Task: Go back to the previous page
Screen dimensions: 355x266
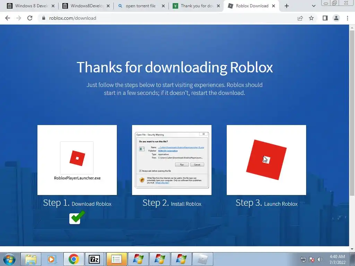Action: [8, 18]
